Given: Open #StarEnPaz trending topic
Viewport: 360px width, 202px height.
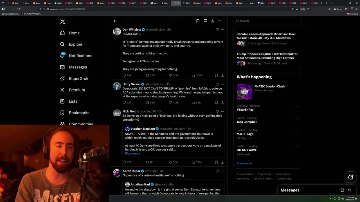Looking at the screenshot, I should click(x=245, y=110).
